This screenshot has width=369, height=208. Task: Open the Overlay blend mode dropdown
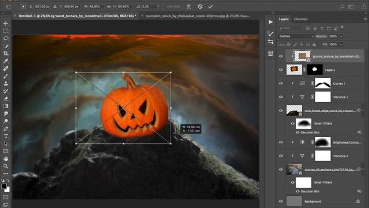pos(296,36)
